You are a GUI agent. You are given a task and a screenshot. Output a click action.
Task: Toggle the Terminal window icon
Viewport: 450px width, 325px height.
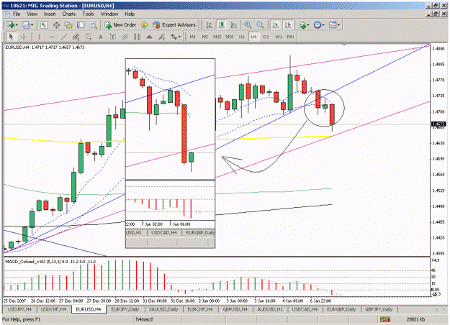tap(81, 25)
